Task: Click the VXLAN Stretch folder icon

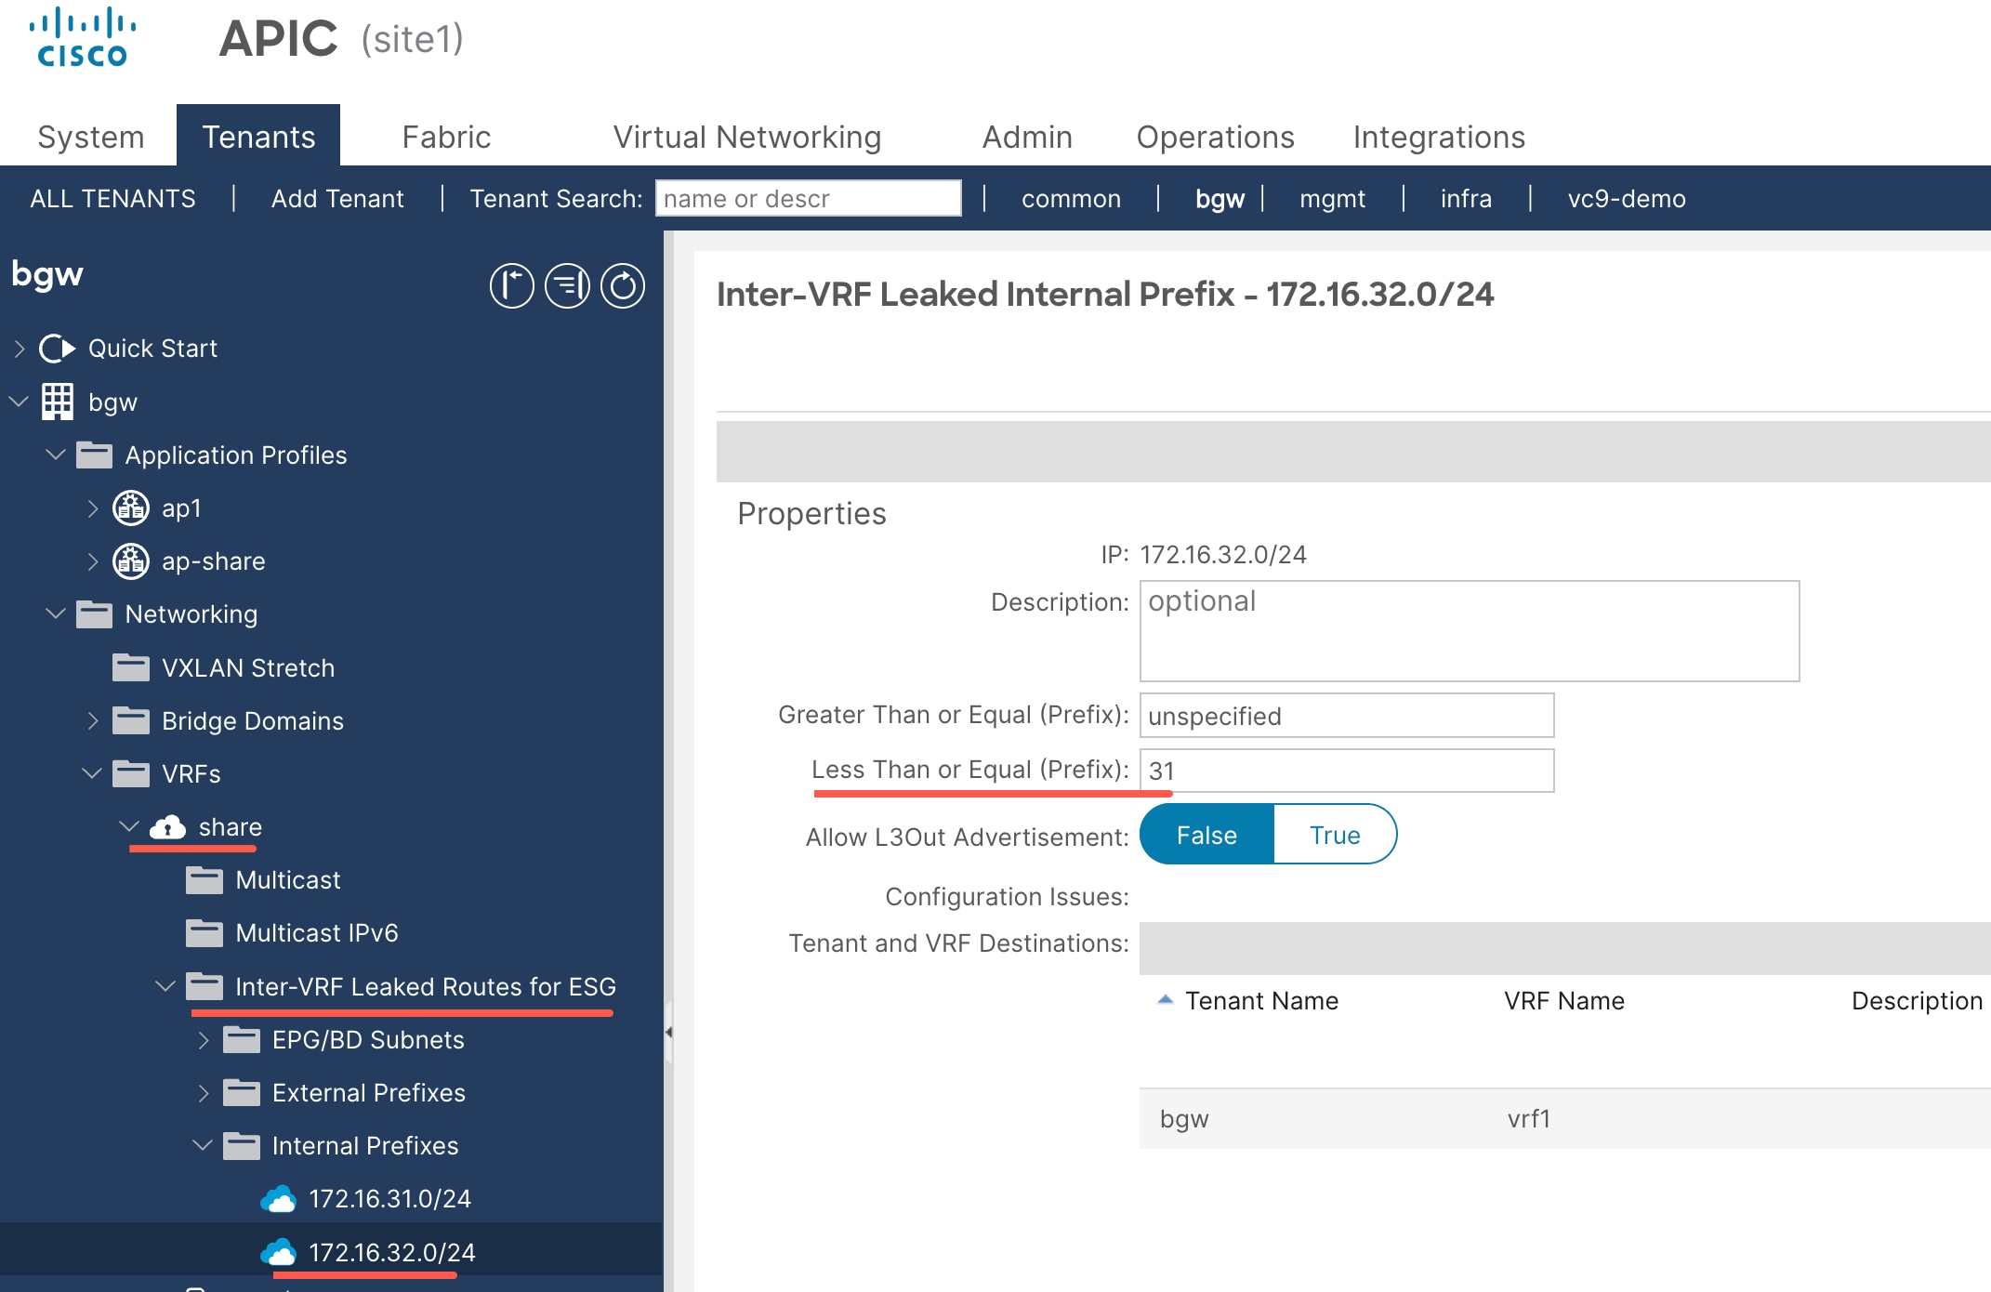Action: point(131,667)
